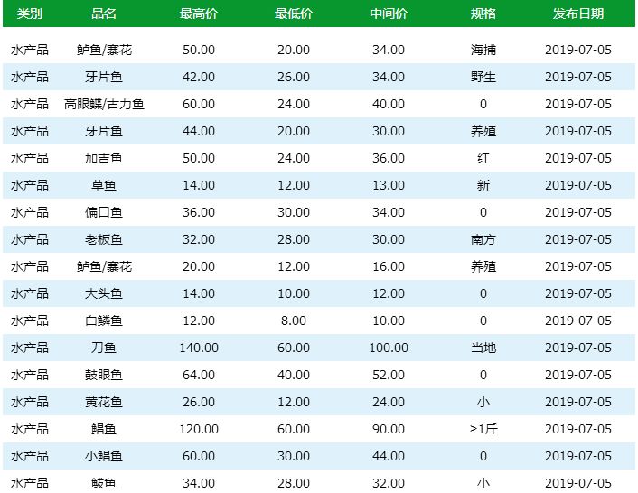
Task: Click the 中间价 column header
Action: coord(389,14)
